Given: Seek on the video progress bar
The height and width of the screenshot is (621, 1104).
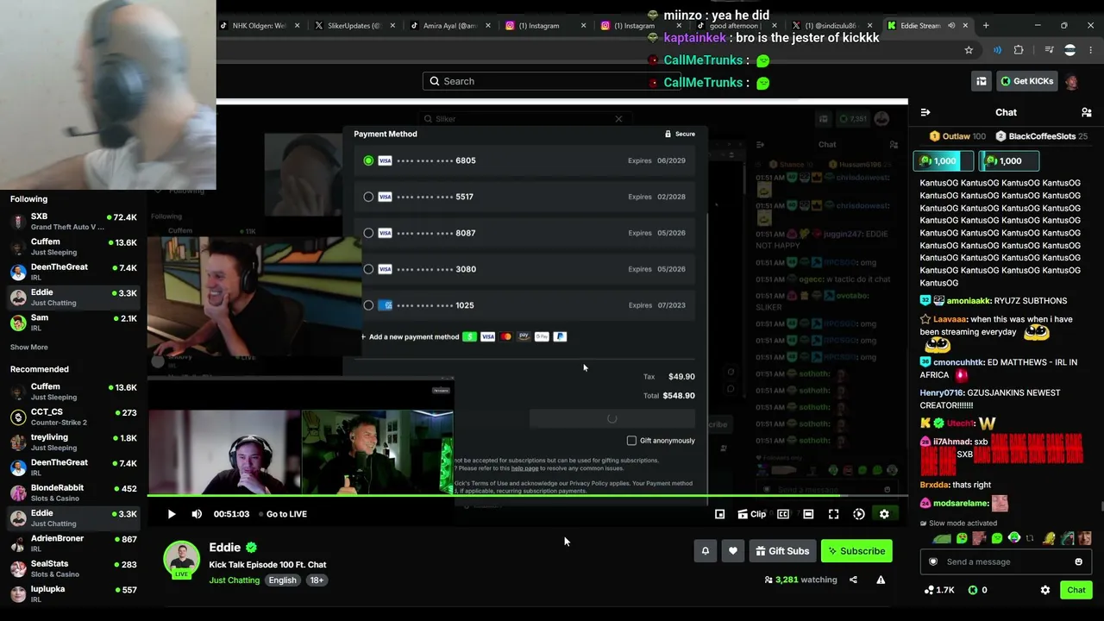Looking at the screenshot, I should [x=527, y=496].
